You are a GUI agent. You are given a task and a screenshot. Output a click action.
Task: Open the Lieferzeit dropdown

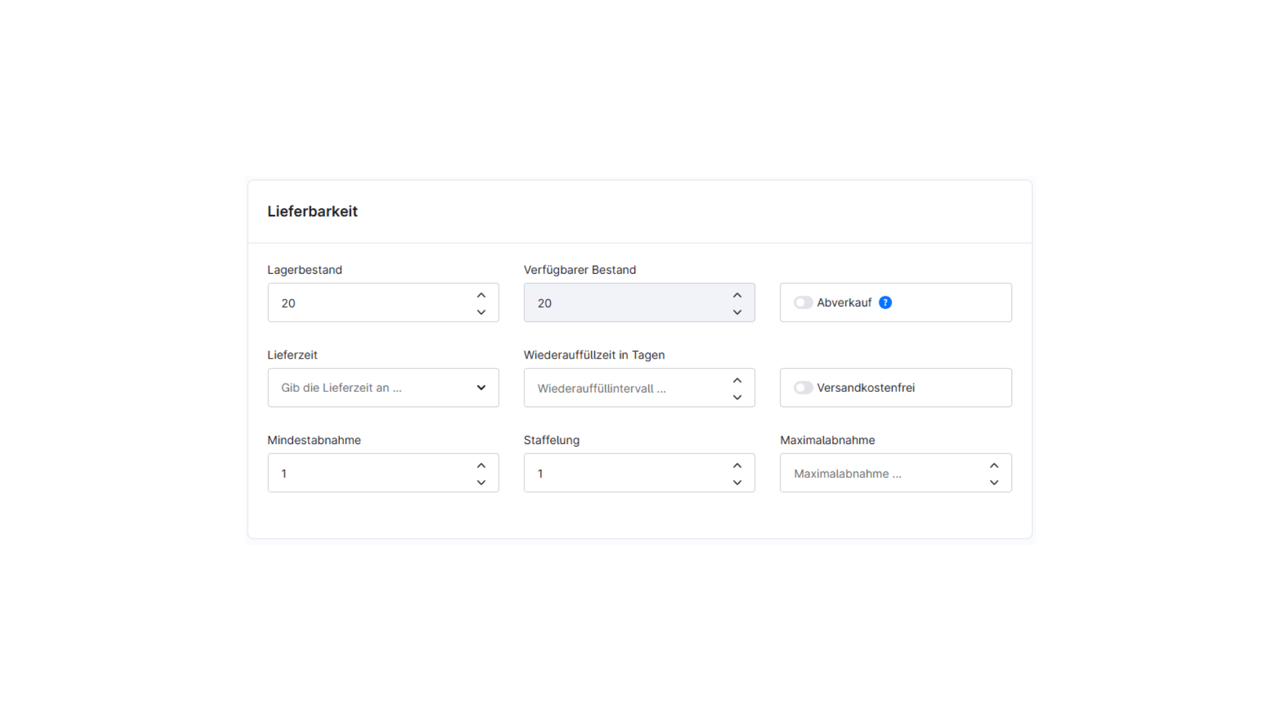(383, 387)
